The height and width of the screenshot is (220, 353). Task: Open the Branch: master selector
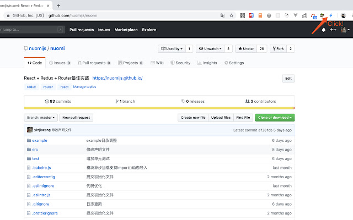41,117
